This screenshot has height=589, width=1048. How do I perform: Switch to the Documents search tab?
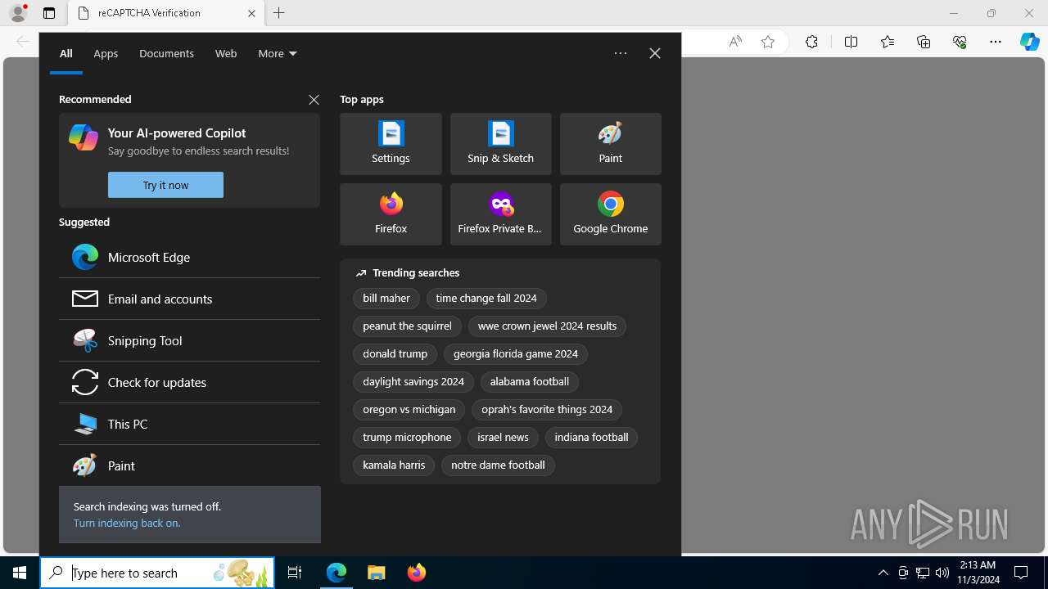[166, 53]
